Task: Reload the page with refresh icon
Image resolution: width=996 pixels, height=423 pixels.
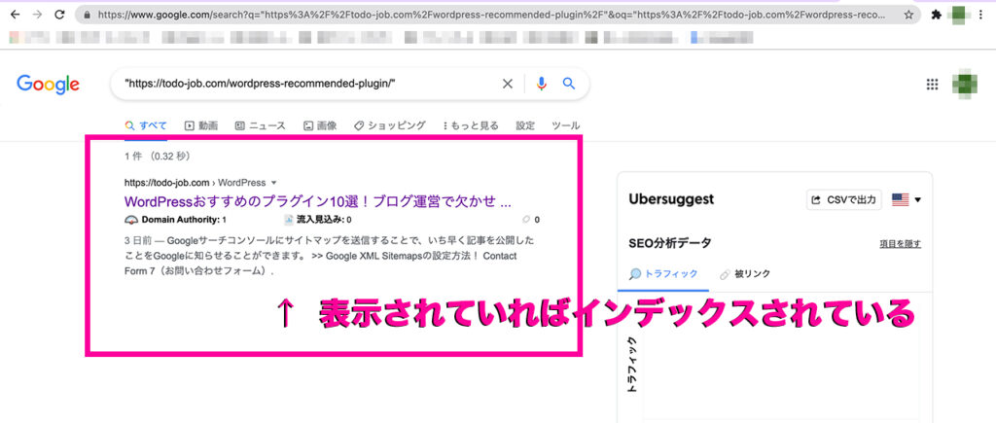Action: point(59,14)
